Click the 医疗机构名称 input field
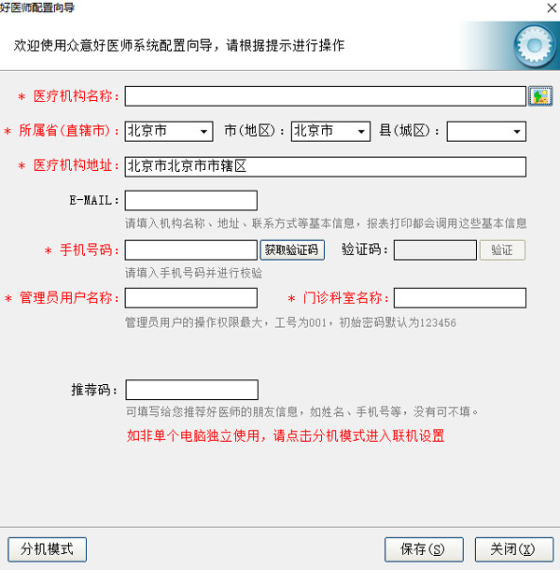560x570 pixels. click(326, 96)
